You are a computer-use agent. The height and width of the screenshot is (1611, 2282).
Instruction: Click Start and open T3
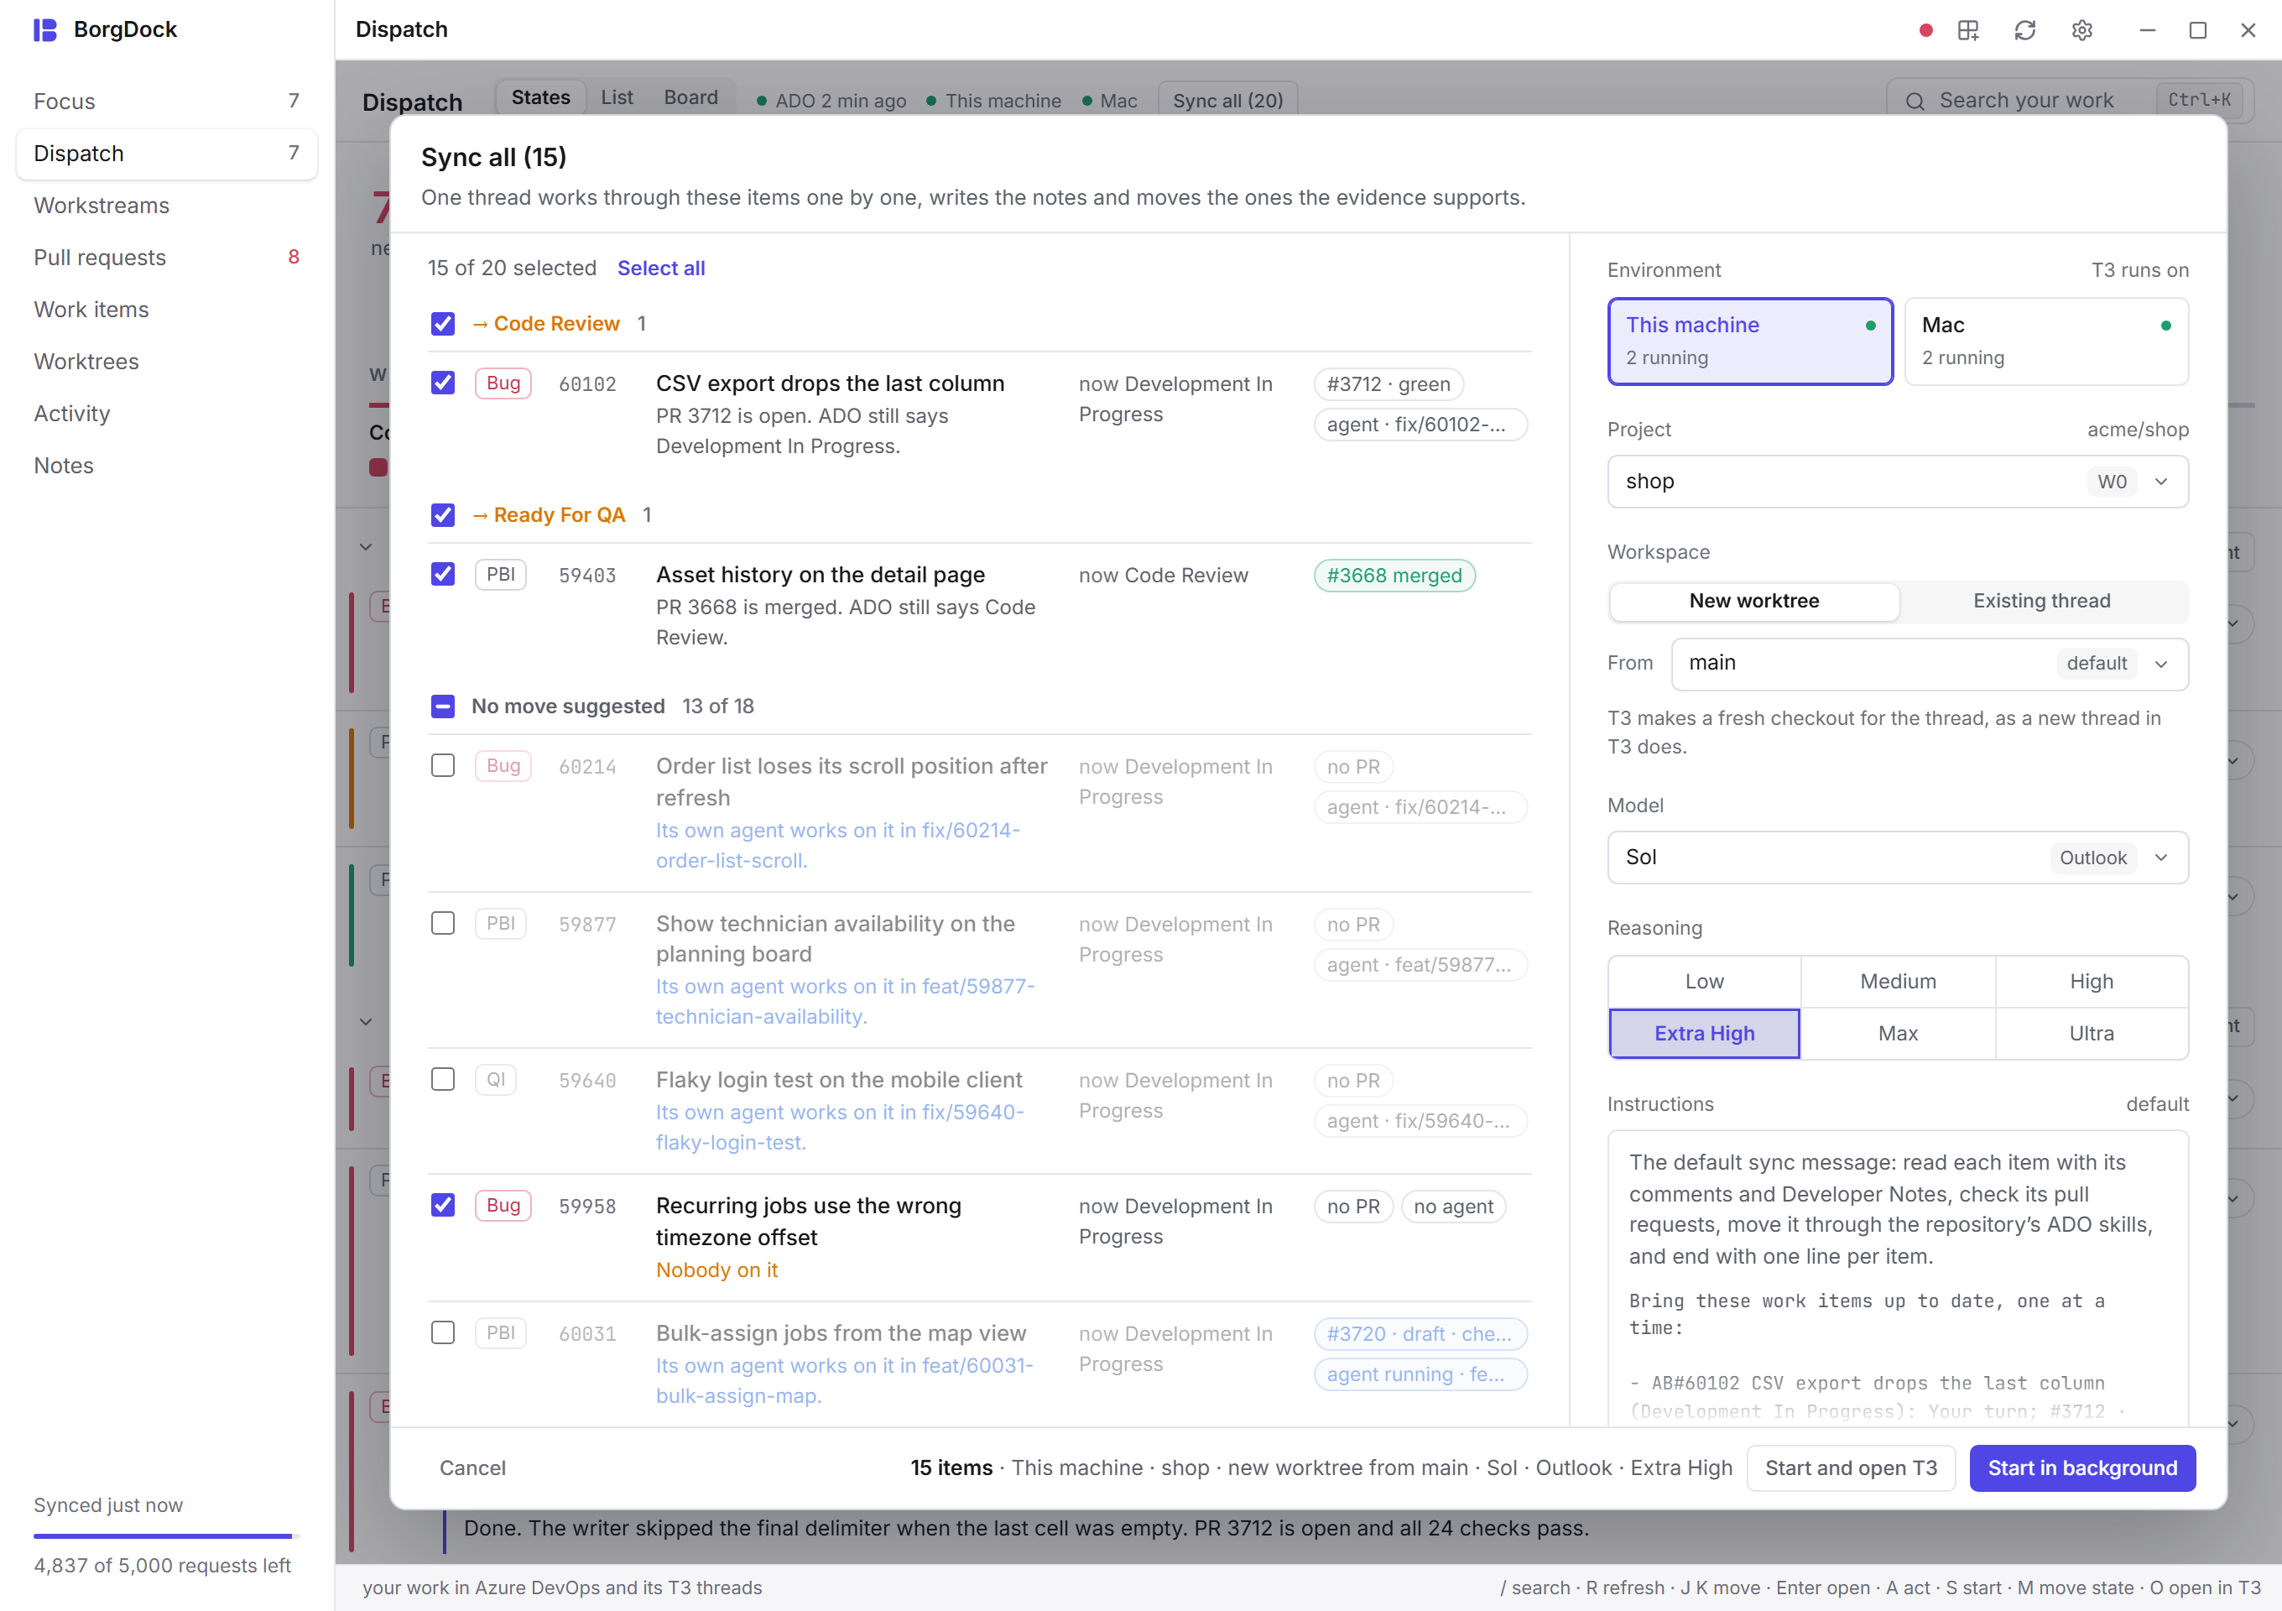click(x=1851, y=1468)
